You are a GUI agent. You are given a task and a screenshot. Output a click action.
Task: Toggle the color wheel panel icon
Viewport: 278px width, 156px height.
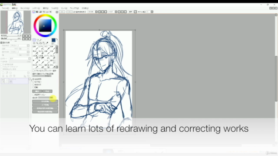click(34, 12)
